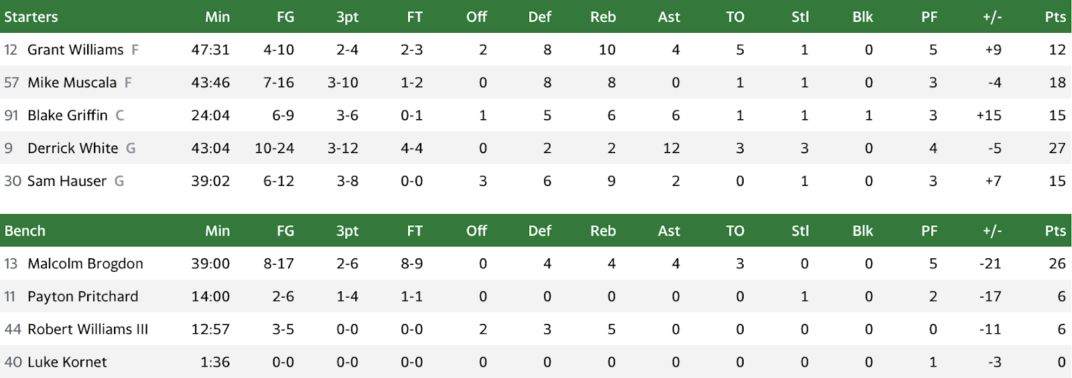Open Luke Kornet player link
Image resolution: width=1072 pixels, height=378 pixels.
tap(67, 362)
